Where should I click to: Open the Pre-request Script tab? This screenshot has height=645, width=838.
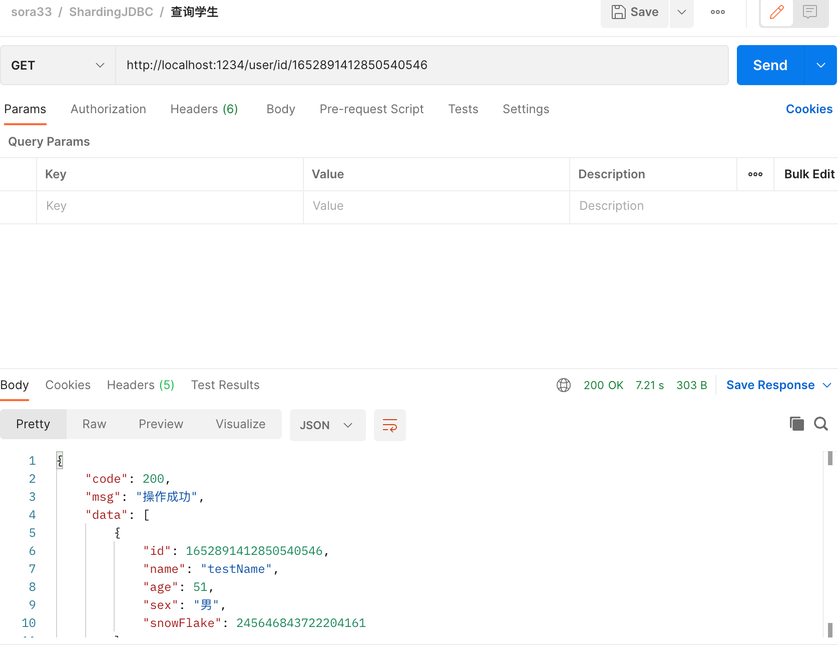click(371, 109)
